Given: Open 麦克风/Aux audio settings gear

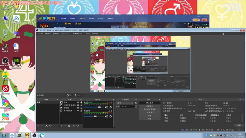Looking at the screenshot, I should 111,107.
